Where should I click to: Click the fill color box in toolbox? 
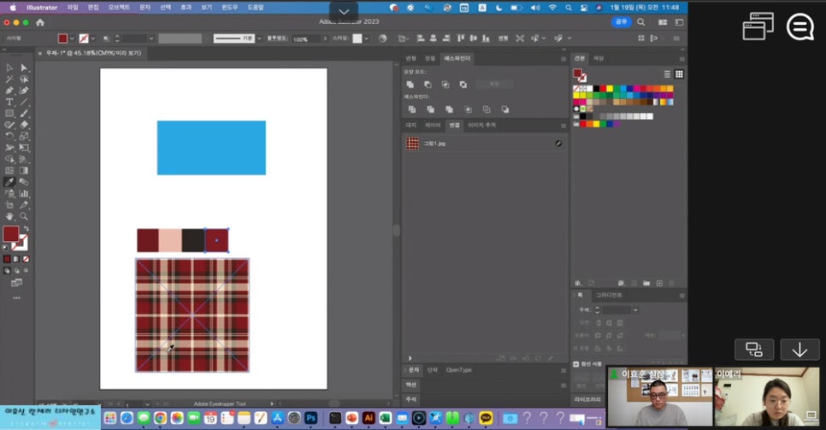pos(11,234)
